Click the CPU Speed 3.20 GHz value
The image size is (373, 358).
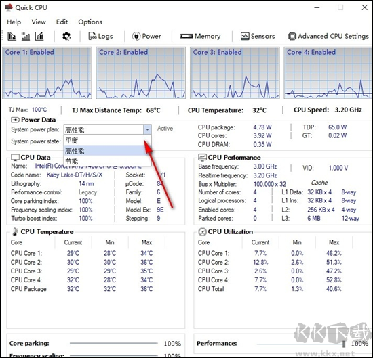(349, 110)
